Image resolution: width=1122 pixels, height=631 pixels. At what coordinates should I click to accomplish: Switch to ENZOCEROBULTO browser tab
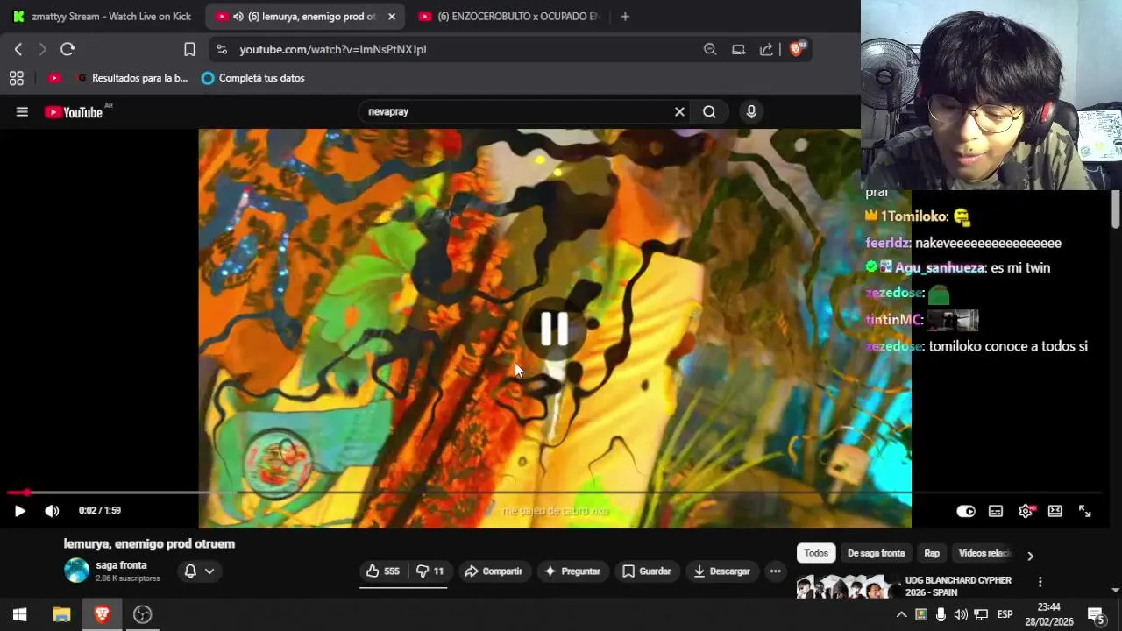tap(508, 16)
